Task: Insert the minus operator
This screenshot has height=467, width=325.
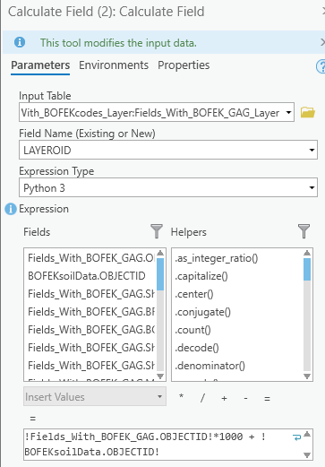Action: (245, 398)
